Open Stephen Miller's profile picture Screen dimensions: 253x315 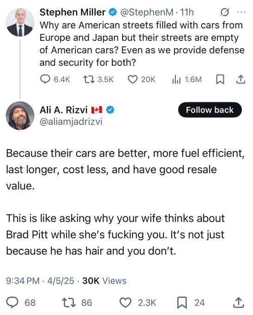[20, 22]
